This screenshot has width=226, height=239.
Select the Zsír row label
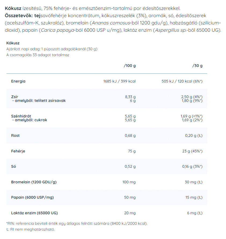click(14, 97)
